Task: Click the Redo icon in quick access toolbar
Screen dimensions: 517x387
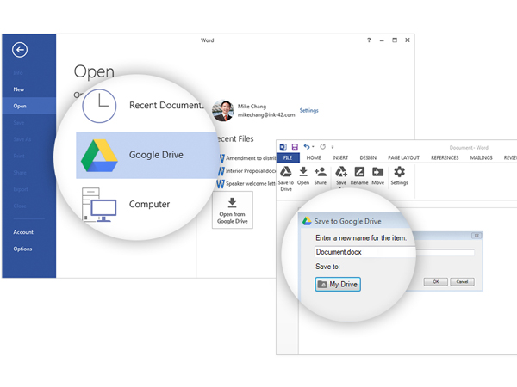Action: click(x=323, y=147)
